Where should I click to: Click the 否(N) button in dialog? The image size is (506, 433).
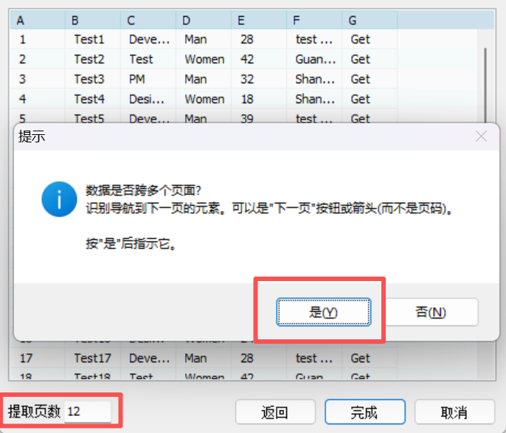[x=432, y=312]
